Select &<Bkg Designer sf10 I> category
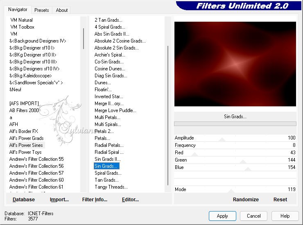 pyautogui.click(x=32, y=48)
